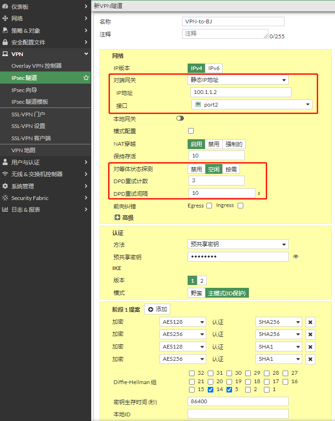This screenshot has height=421, width=335.
Task: Open the 接口 port2 dropdown
Action: pyautogui.click(x=252, y=105)
